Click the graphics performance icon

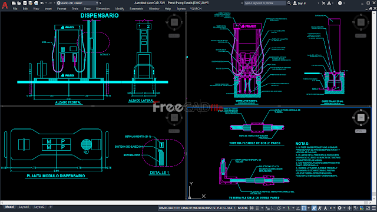[362, 208]
